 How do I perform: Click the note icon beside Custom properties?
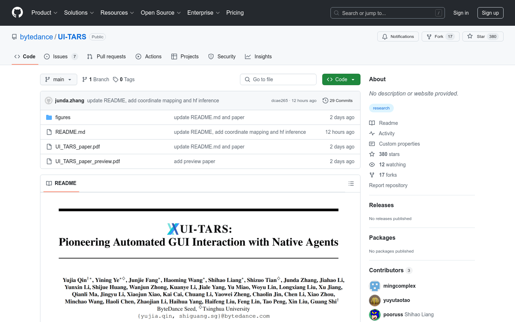(372, 144)
